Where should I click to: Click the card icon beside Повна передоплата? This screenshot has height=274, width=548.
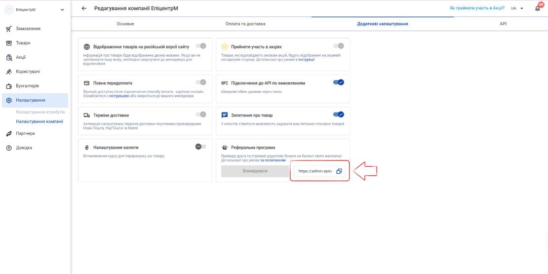[87, 83]
